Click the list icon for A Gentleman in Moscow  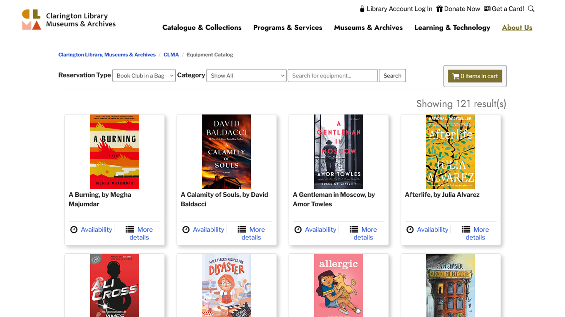click(354, 229)
